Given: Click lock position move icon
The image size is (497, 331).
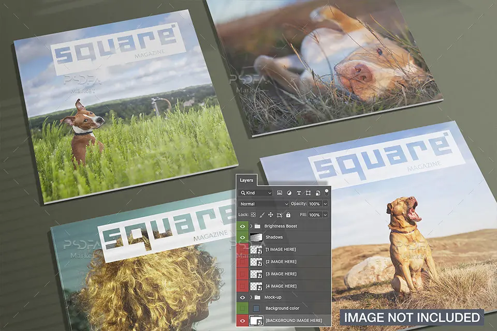Looking at the screenshot, I should coord(270,215).
